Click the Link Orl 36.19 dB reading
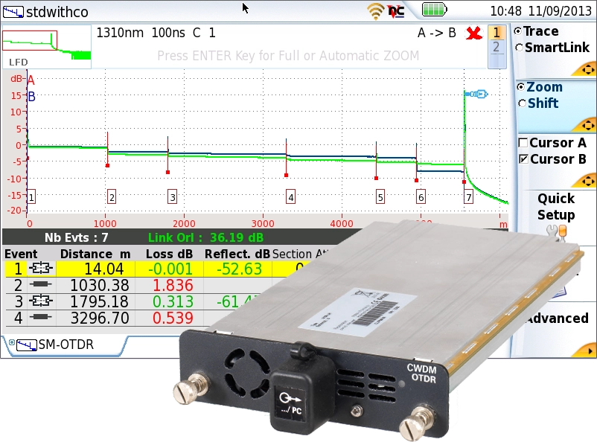This screenshot has width=597, height=442. point(205,237)
